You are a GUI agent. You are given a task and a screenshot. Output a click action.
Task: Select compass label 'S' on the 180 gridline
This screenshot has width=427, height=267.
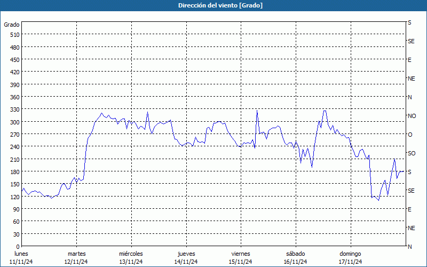(x=409, y=172)
